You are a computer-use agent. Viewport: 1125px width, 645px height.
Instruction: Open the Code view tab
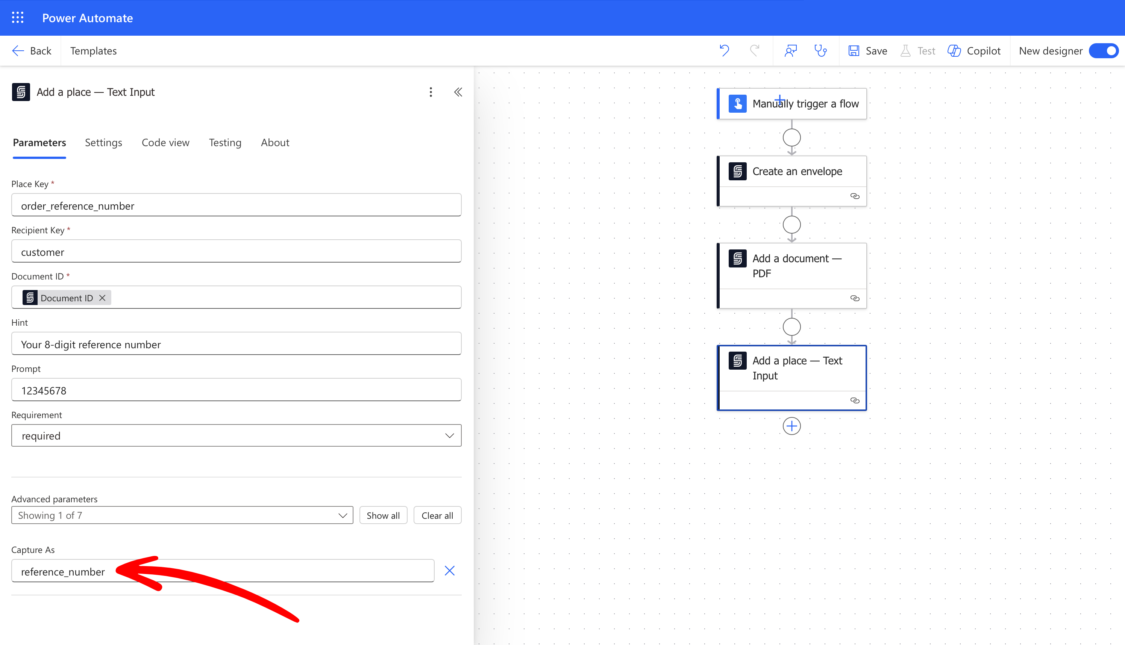pos(165,143)
